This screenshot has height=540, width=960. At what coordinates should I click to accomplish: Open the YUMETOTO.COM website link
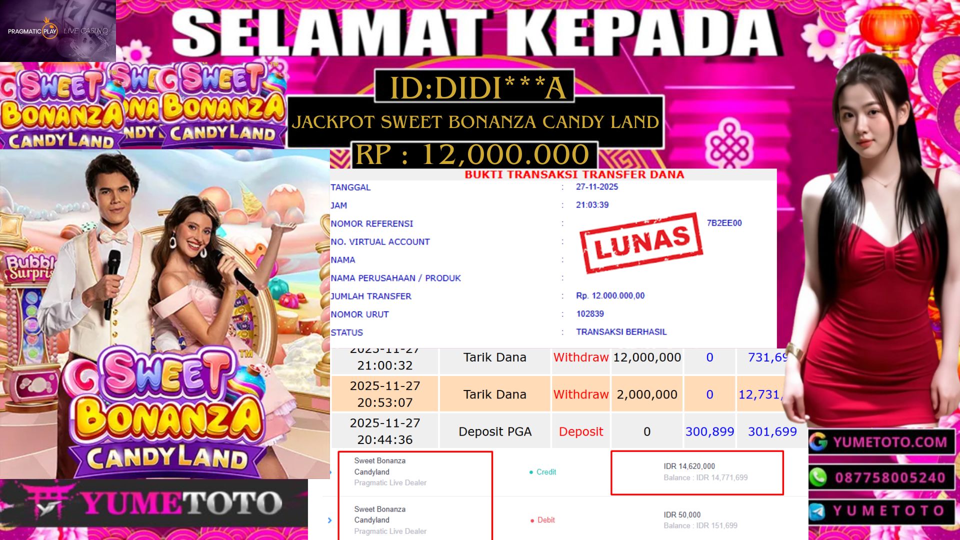tap(890, 442)
